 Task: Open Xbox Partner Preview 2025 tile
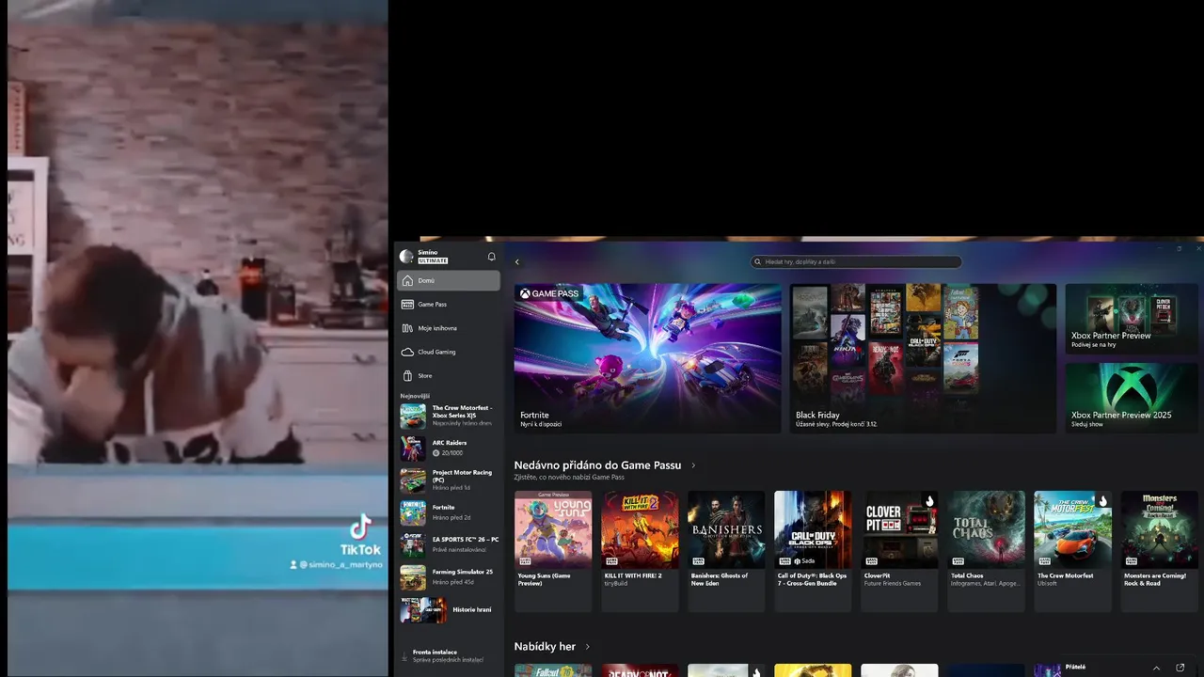pos(1132,398)
